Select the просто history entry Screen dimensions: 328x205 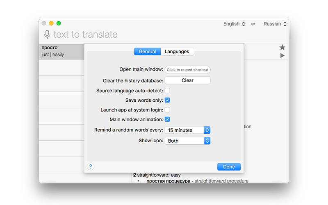tap(61, 51)
